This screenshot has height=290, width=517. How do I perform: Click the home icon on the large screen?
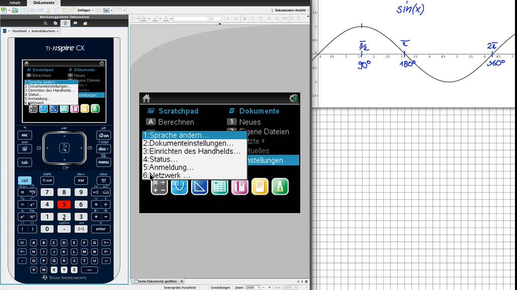tap(146, 98)
